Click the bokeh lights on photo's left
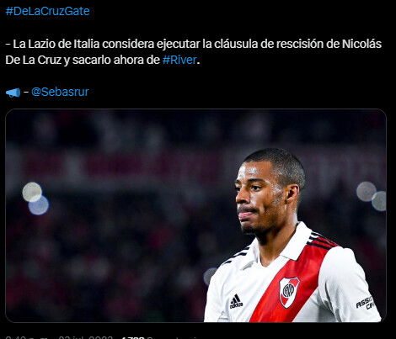Image resolution: width=396 pixels, height=339 pixels. pos(35,199)
